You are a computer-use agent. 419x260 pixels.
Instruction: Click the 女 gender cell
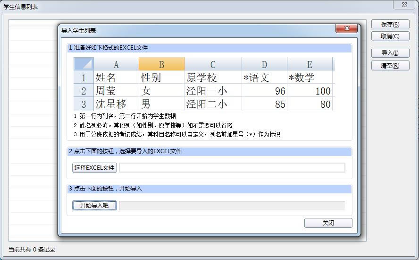pos(161,90)
